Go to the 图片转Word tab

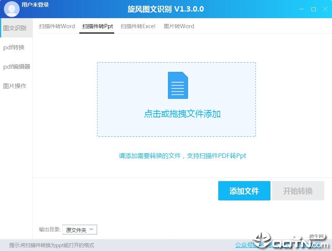179,26
